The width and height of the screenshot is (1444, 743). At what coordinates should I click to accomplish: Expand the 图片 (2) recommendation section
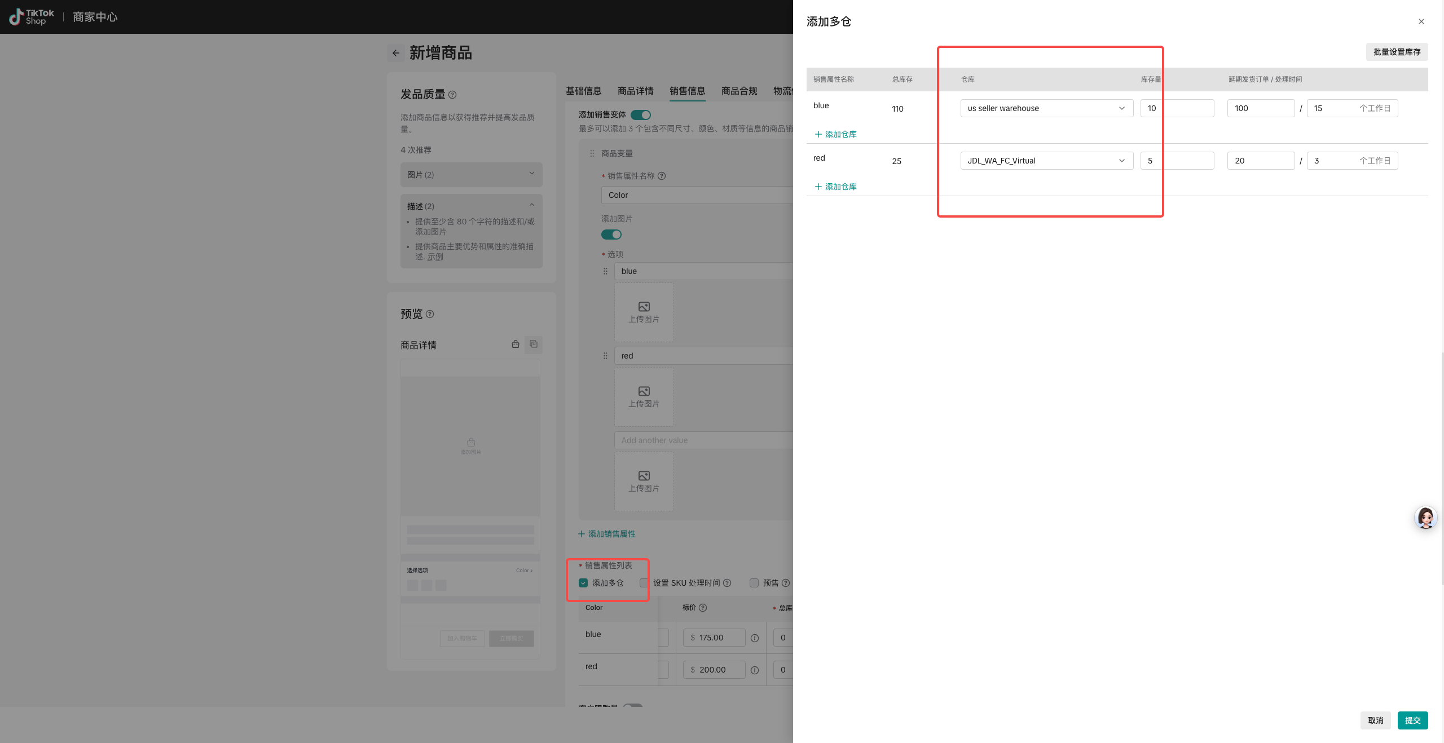click(471, 175)
